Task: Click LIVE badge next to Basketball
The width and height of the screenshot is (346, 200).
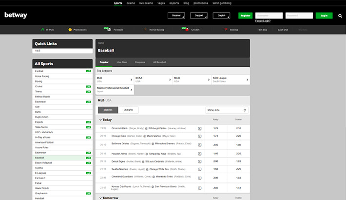Action: point(88,102)
